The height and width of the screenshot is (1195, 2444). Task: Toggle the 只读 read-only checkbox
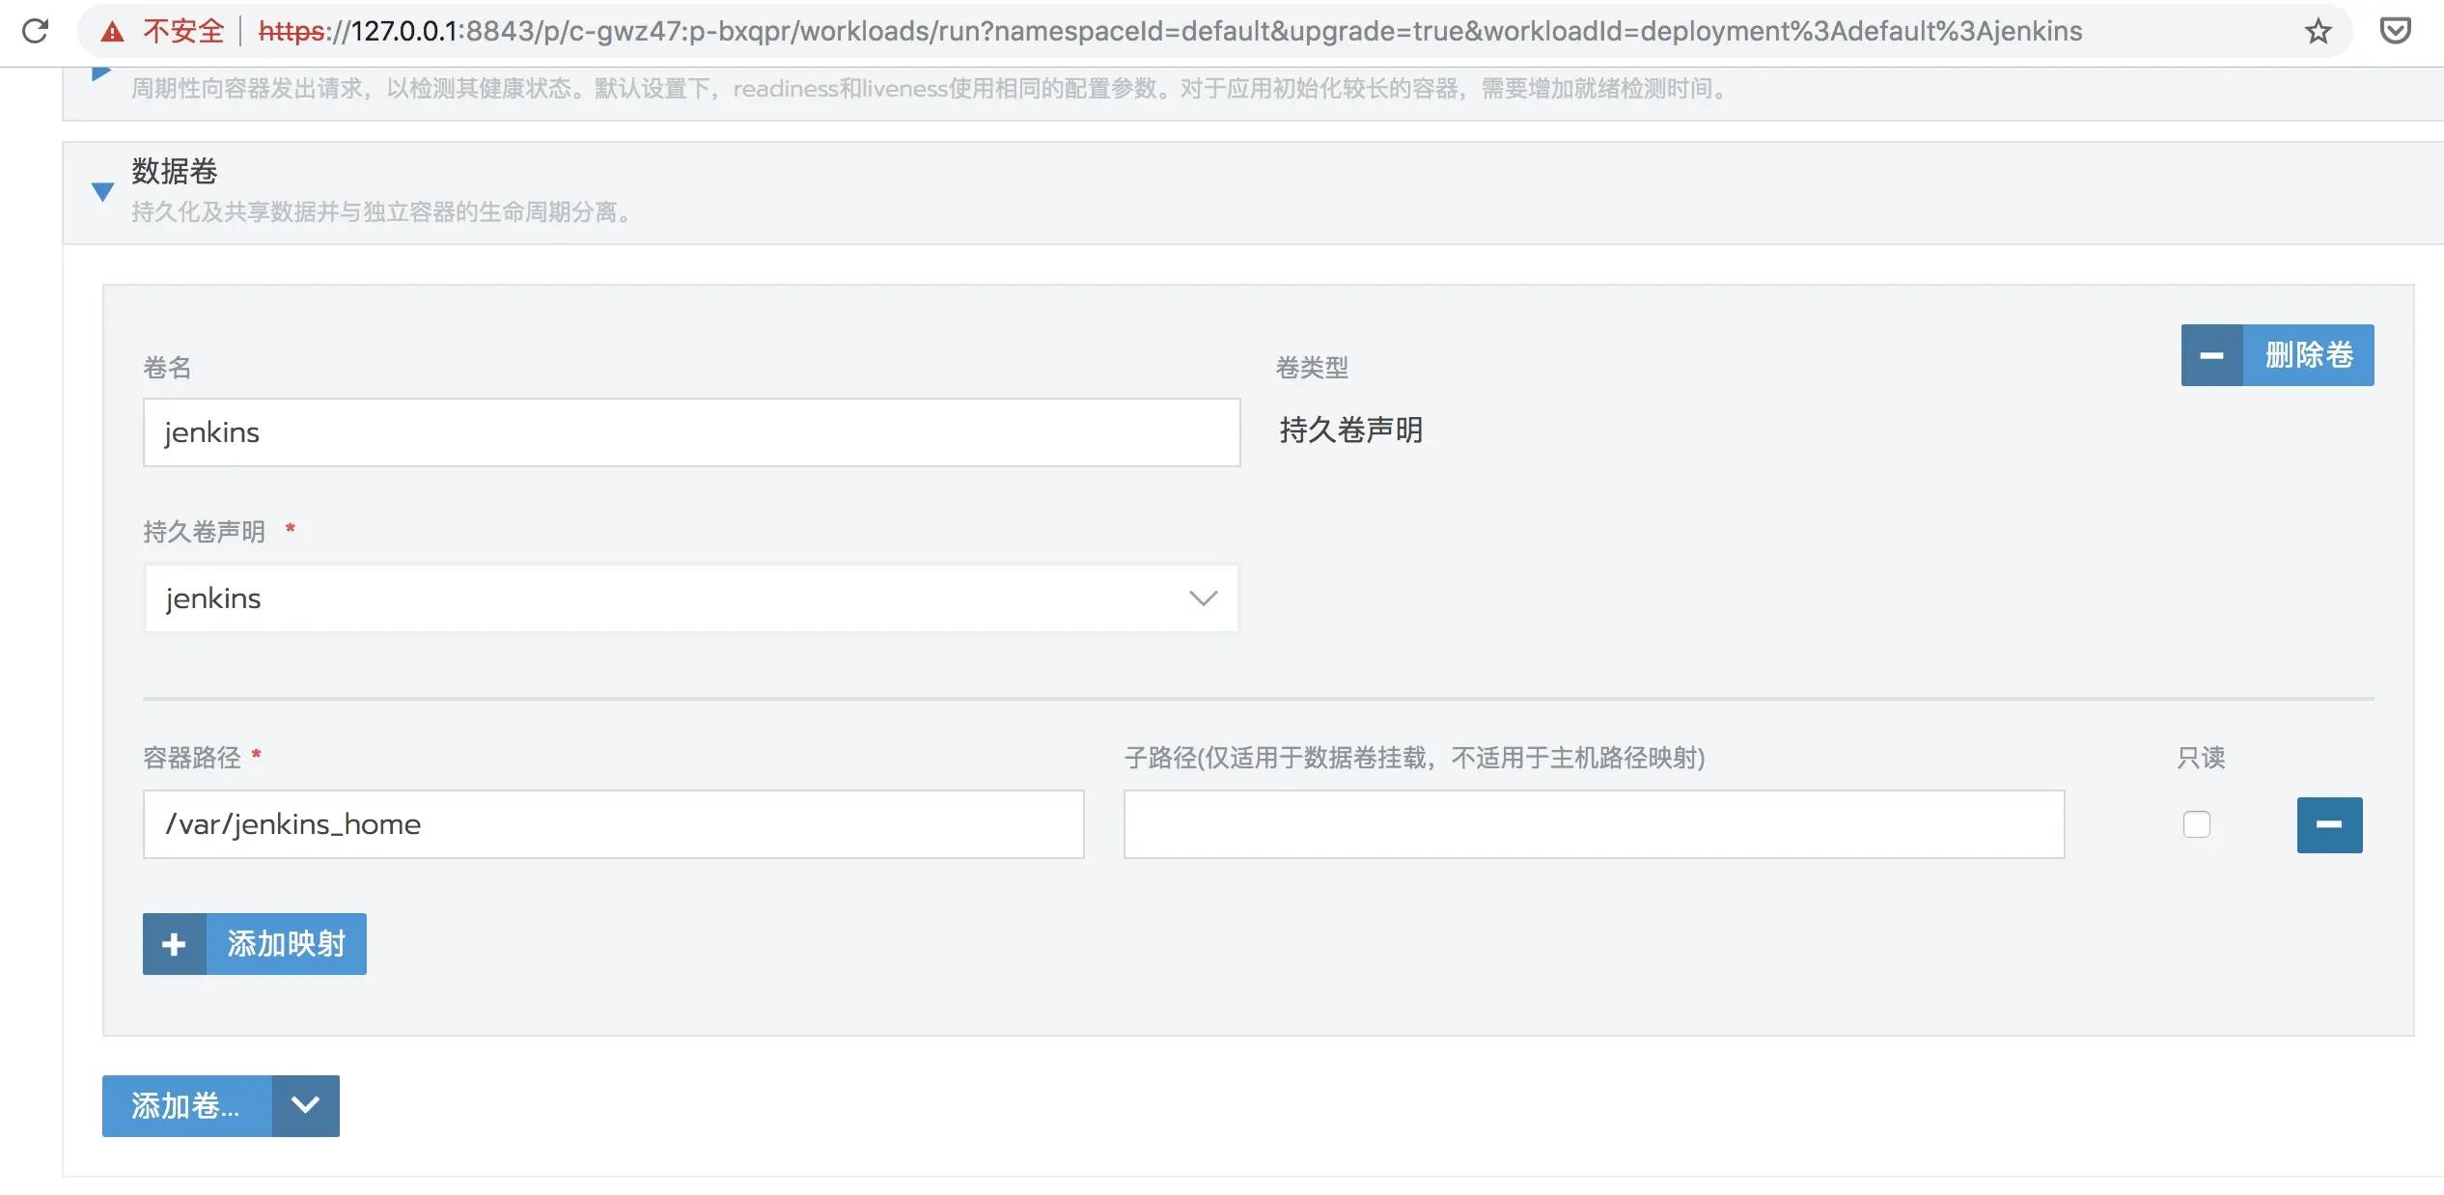pos(2196,824)
